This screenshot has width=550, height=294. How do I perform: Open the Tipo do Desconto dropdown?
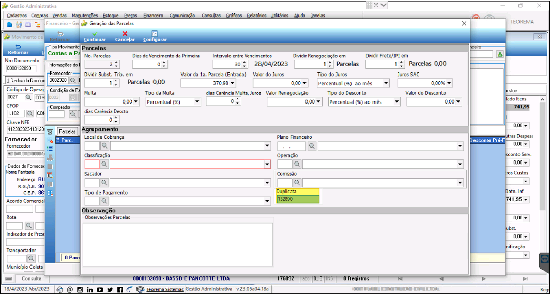396,102
